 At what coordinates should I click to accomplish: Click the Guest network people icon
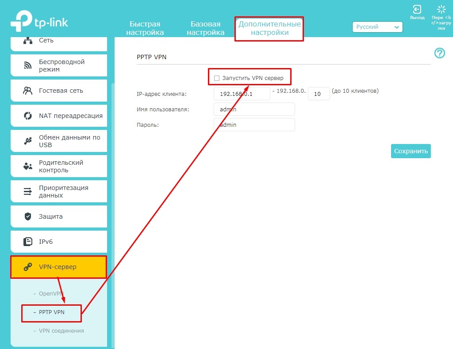(28, 91)
